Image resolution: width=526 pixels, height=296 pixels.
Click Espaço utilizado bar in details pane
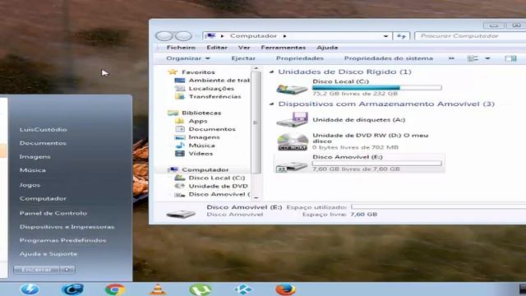pos(438,206)
